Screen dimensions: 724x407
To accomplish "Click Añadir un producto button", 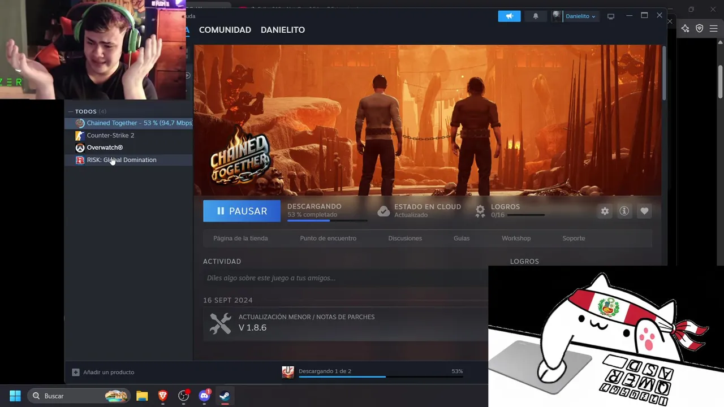I will [x=103, y=372].
